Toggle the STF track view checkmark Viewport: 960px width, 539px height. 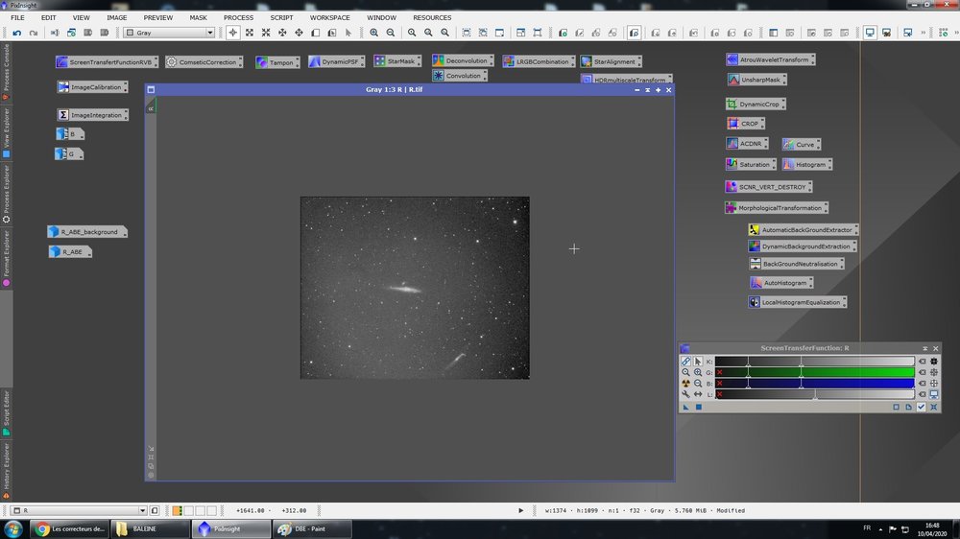click(x=921, y=407)
